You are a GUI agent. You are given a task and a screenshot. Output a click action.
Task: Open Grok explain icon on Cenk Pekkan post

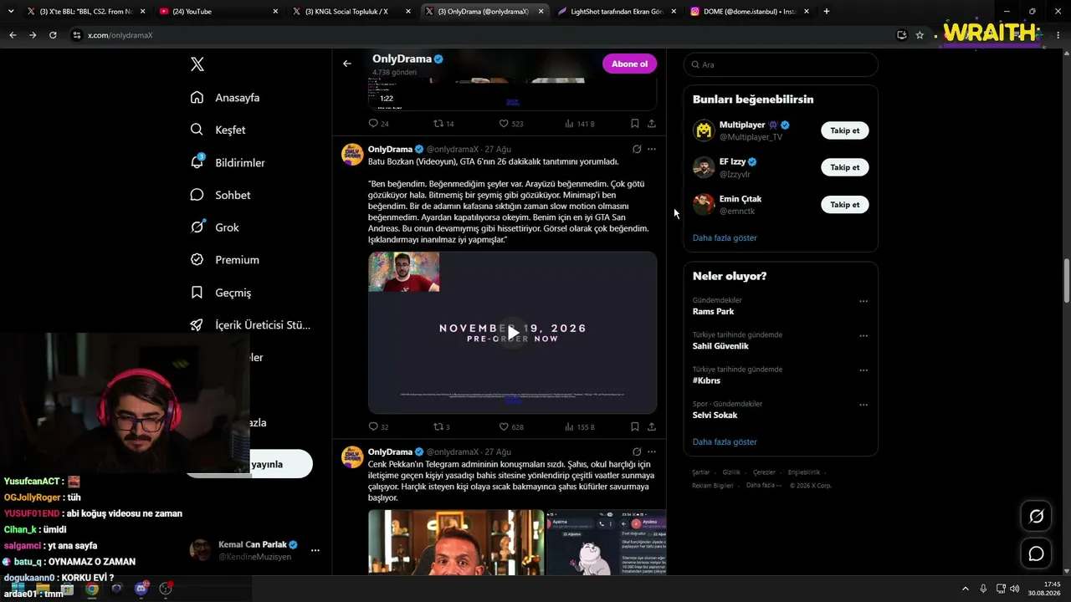tap(637, 451)
